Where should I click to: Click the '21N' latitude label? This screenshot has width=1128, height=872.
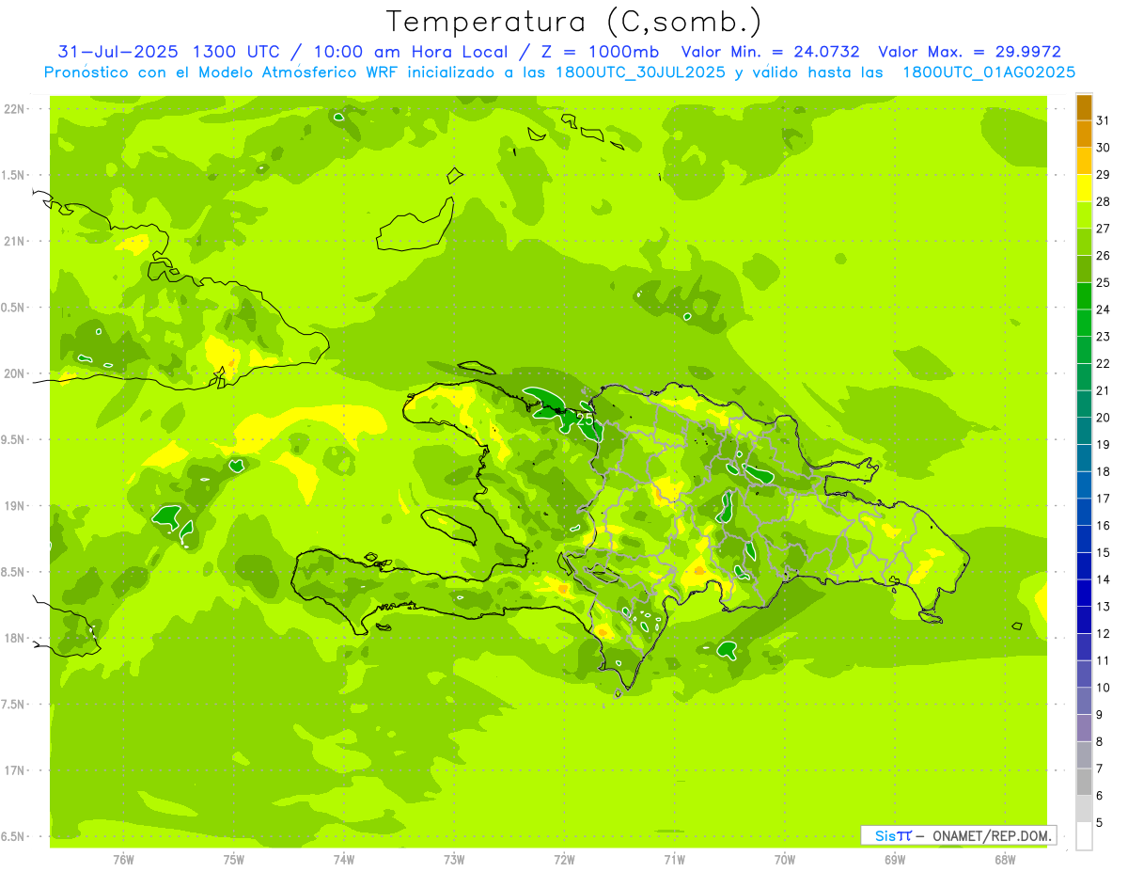tap(13, 241)
